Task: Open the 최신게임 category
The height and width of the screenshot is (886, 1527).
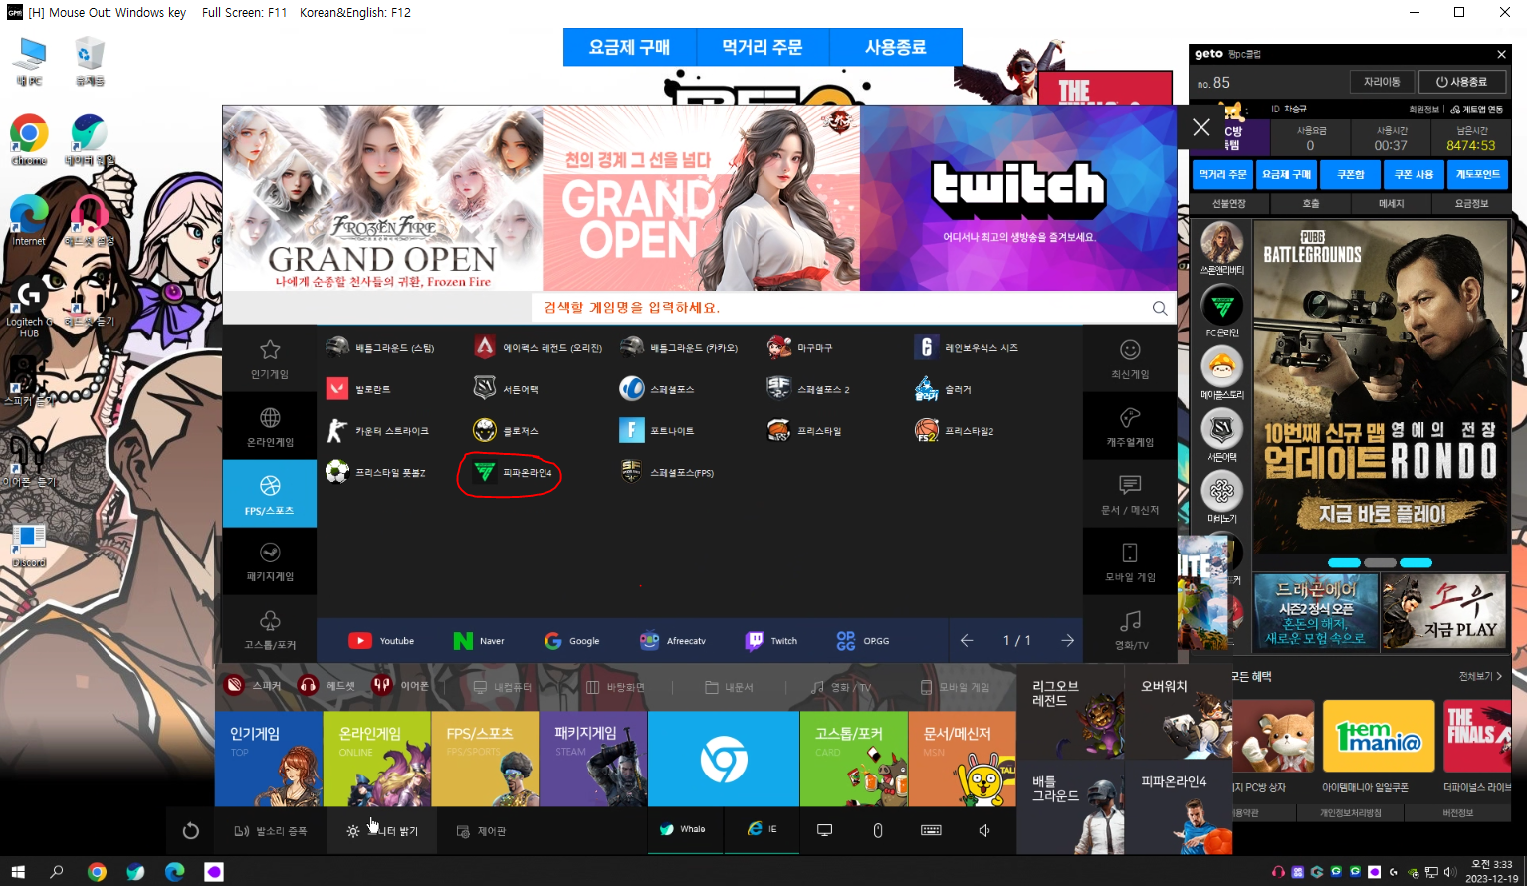Action: coord(1130,358)
